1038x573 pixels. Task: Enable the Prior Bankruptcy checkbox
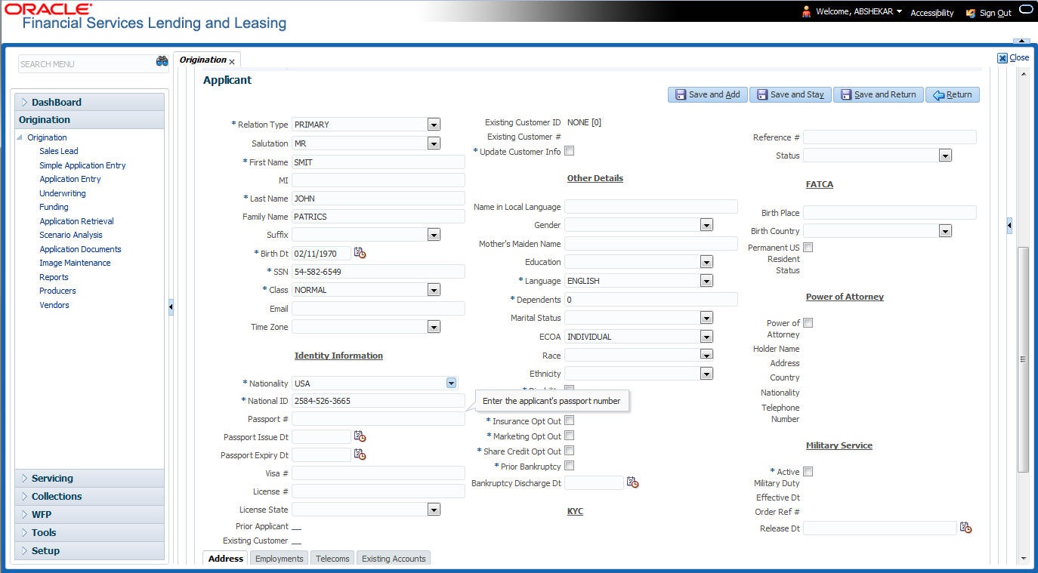pos(570,466)
